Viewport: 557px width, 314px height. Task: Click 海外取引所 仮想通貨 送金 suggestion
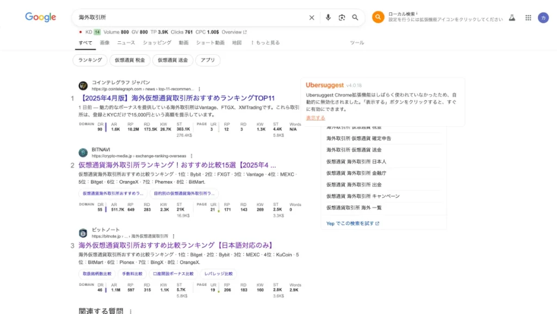pyautogui.click(x=354, y=150)
